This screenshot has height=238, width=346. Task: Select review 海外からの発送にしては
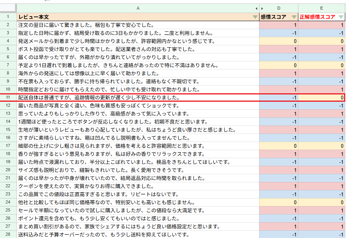pos(138,73)
